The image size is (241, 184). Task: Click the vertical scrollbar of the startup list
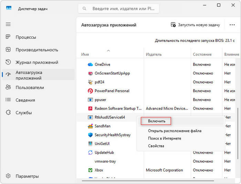click(237, 131)
